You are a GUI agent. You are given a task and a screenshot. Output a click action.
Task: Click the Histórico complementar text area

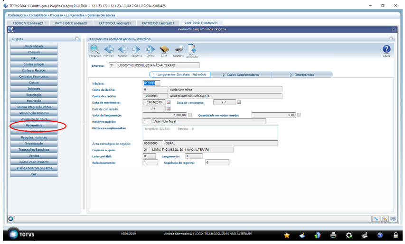(210, 133)
